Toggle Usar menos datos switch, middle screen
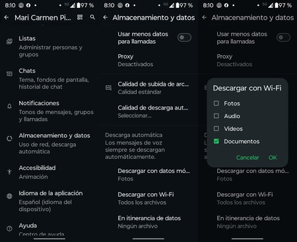The width and height of the screenshot is (297, 242). coord(184,38)
